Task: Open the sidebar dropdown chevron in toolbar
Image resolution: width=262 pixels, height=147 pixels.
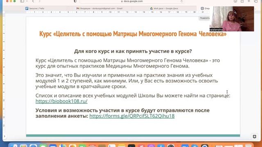Action: tap(27, 1)
